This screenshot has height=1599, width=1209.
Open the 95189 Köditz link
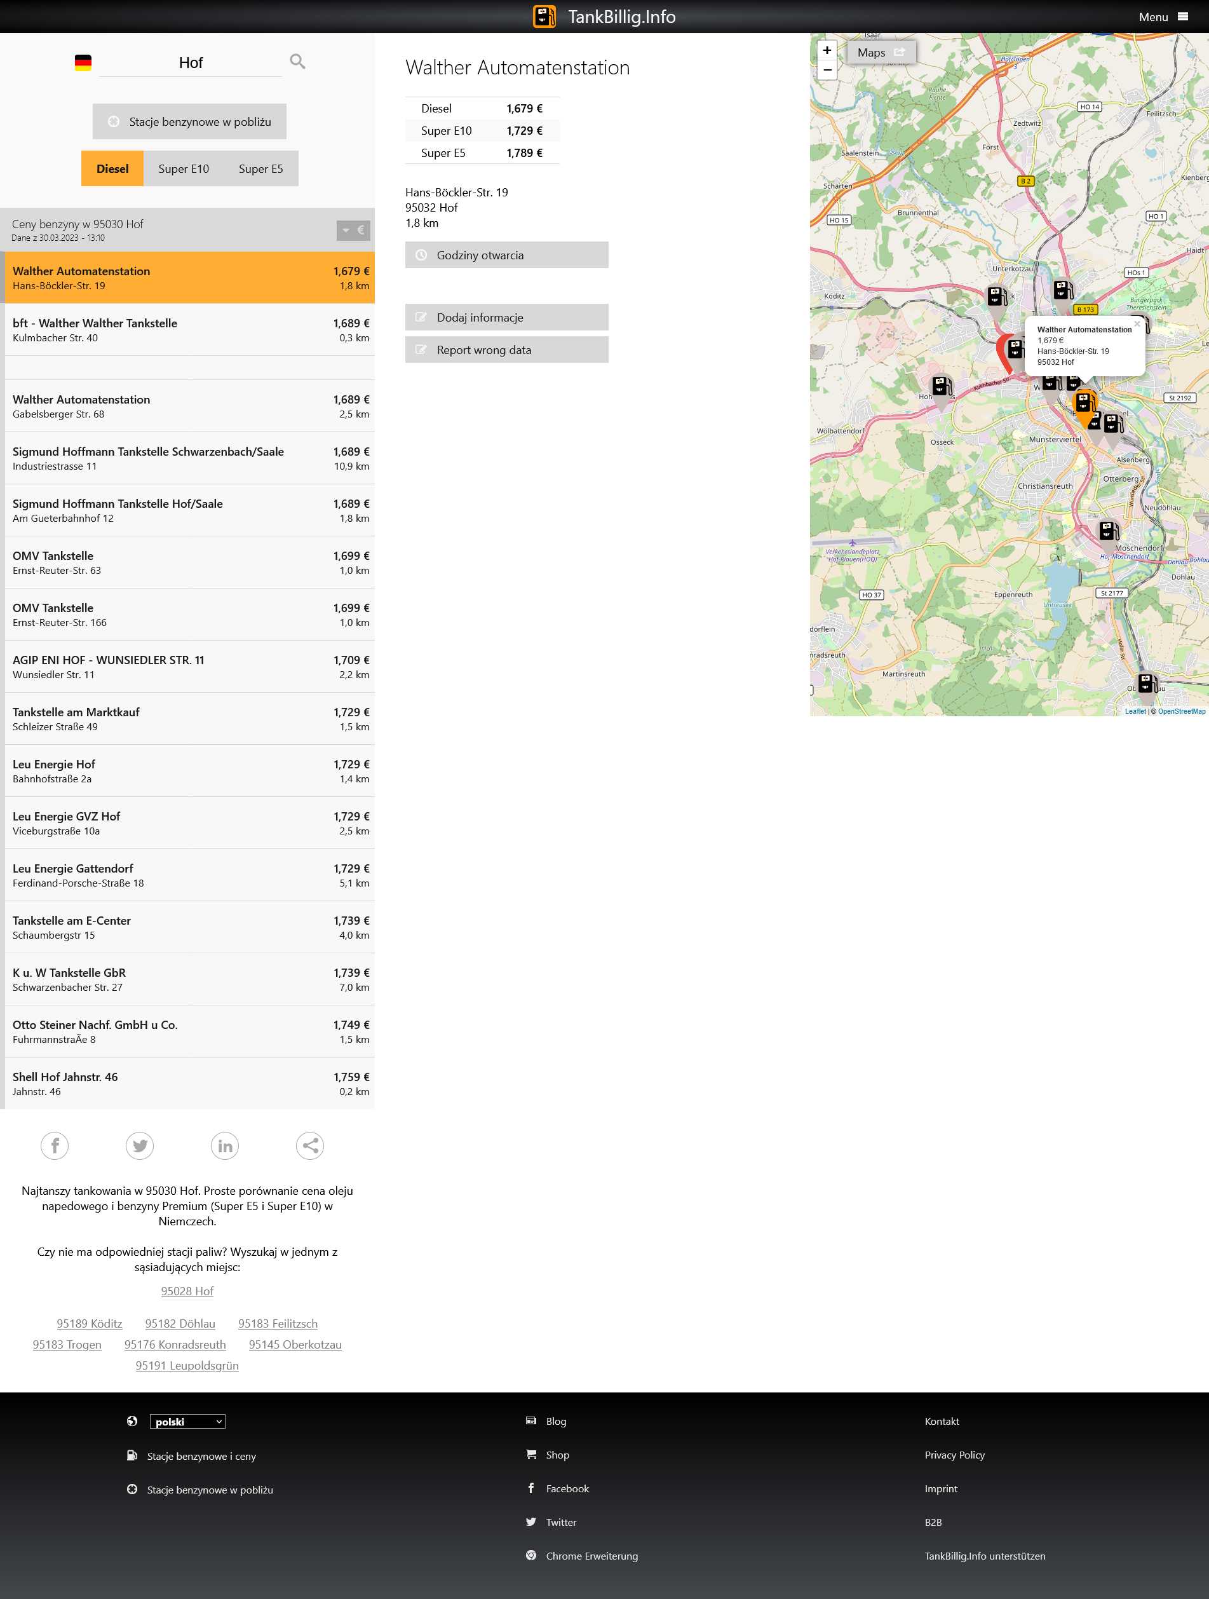coord(90,1324)
